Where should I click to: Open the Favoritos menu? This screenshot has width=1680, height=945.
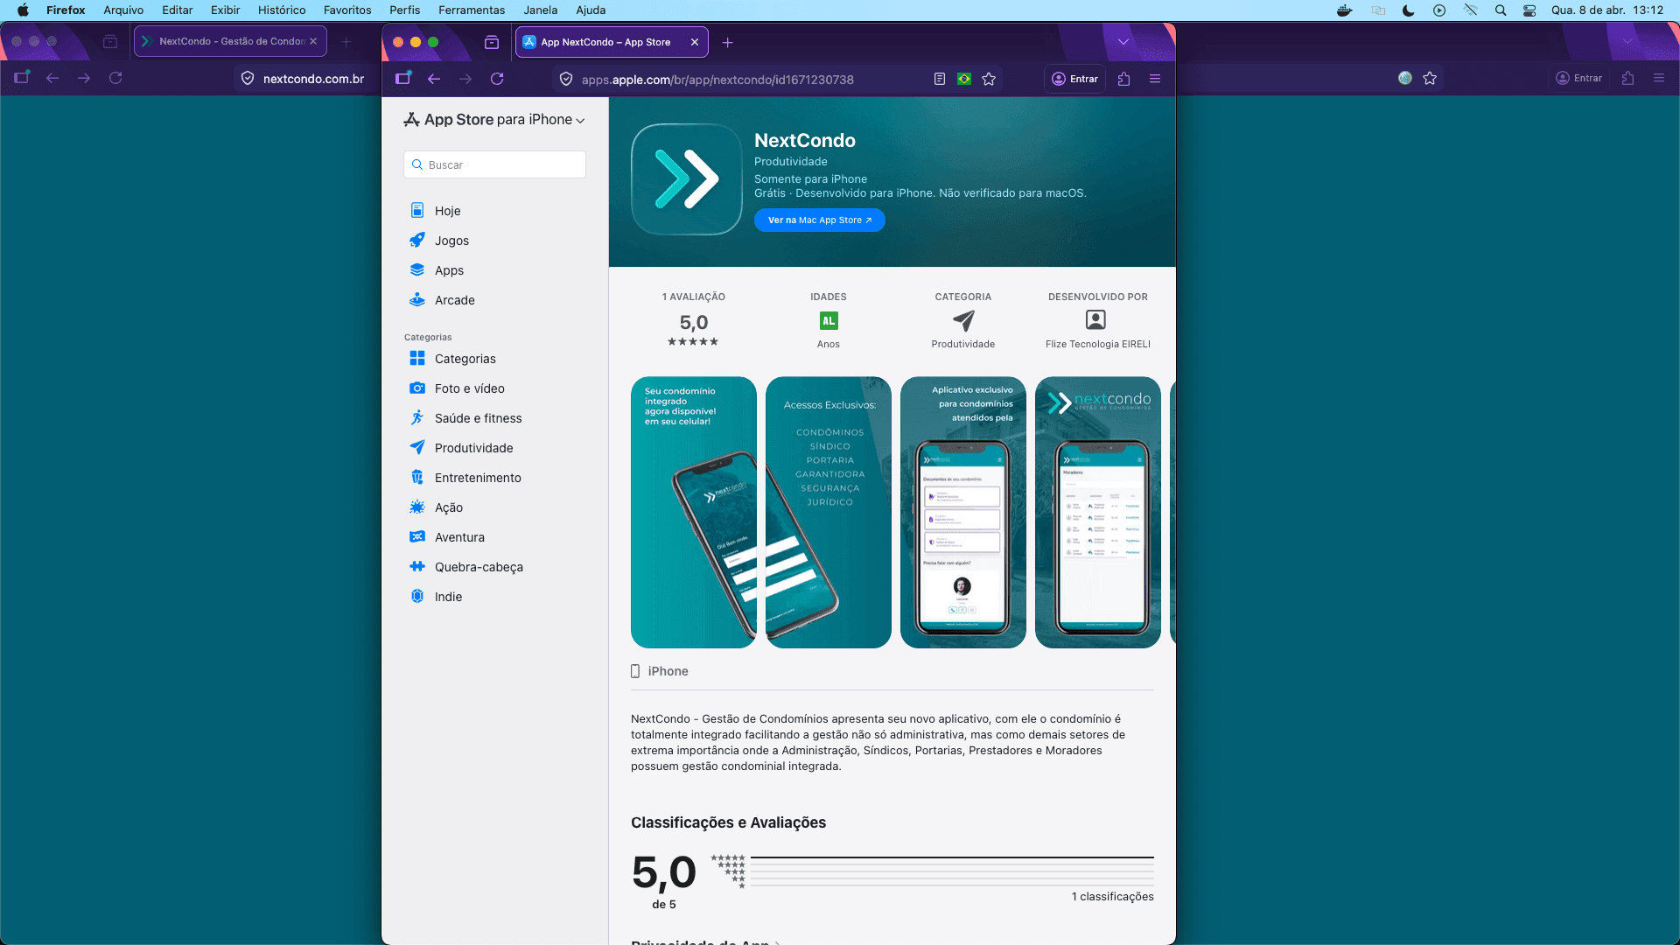(x=347, y=10)
